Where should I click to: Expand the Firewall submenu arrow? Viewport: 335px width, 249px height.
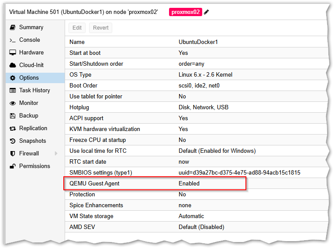point(56,154)
